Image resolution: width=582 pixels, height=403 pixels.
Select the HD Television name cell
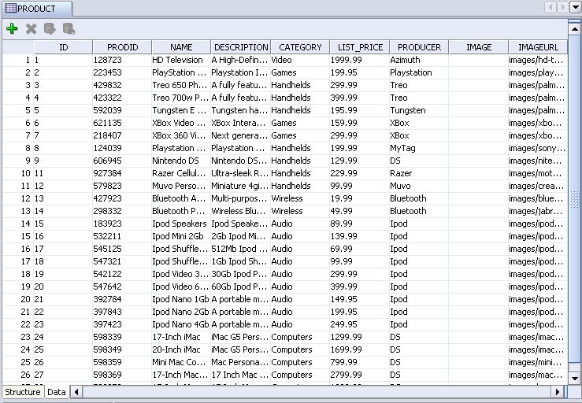coord(181,60)
